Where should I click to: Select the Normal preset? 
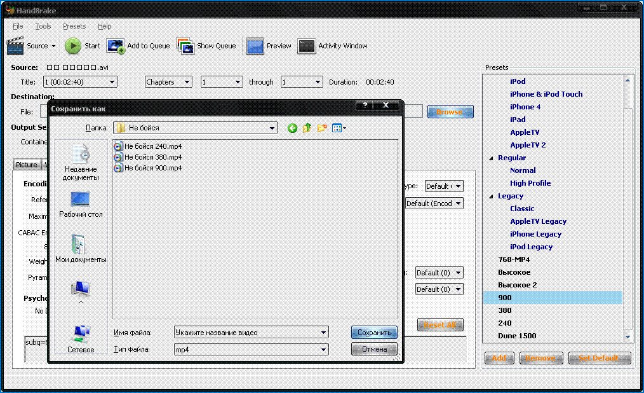click(523, 170)
